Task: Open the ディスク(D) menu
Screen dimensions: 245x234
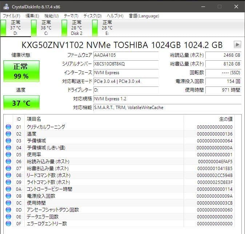Action: 92,16
